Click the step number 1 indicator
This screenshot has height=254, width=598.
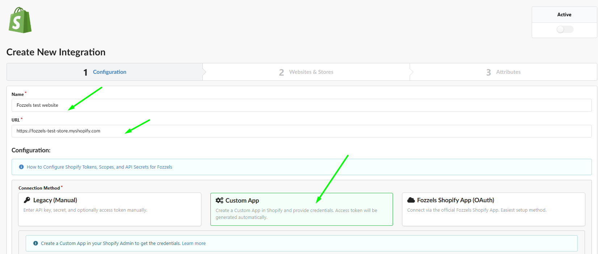85,72
